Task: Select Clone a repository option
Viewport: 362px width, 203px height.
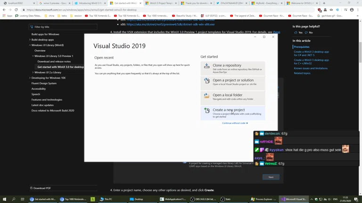Action: coord(233,69)
